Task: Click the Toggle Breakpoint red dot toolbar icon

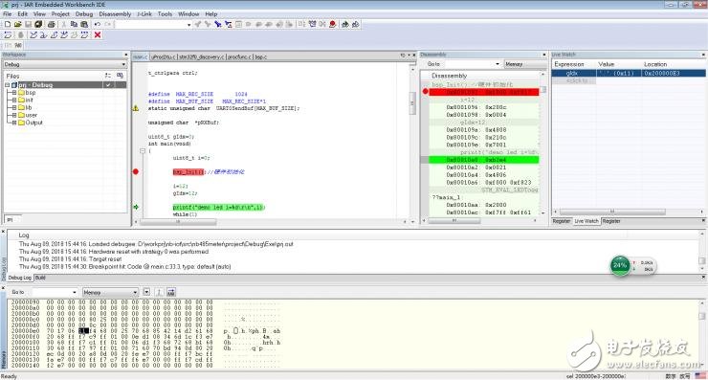Action: coord(333,24)
